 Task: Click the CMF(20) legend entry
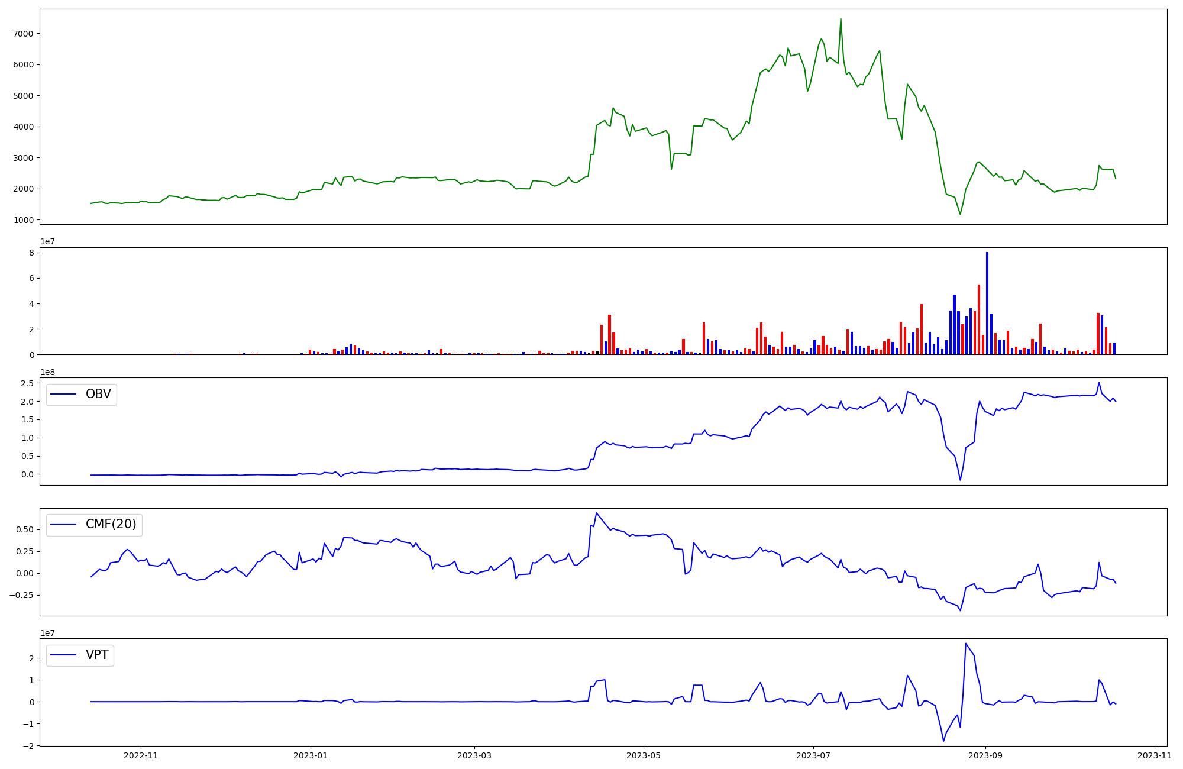point(111,524)
